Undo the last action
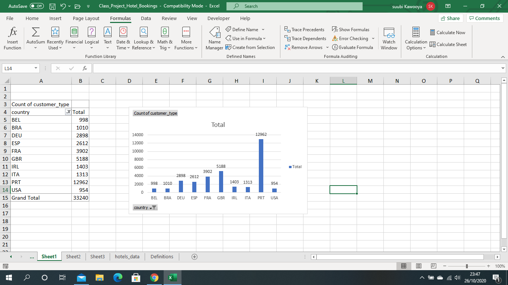 pos(63,6)
